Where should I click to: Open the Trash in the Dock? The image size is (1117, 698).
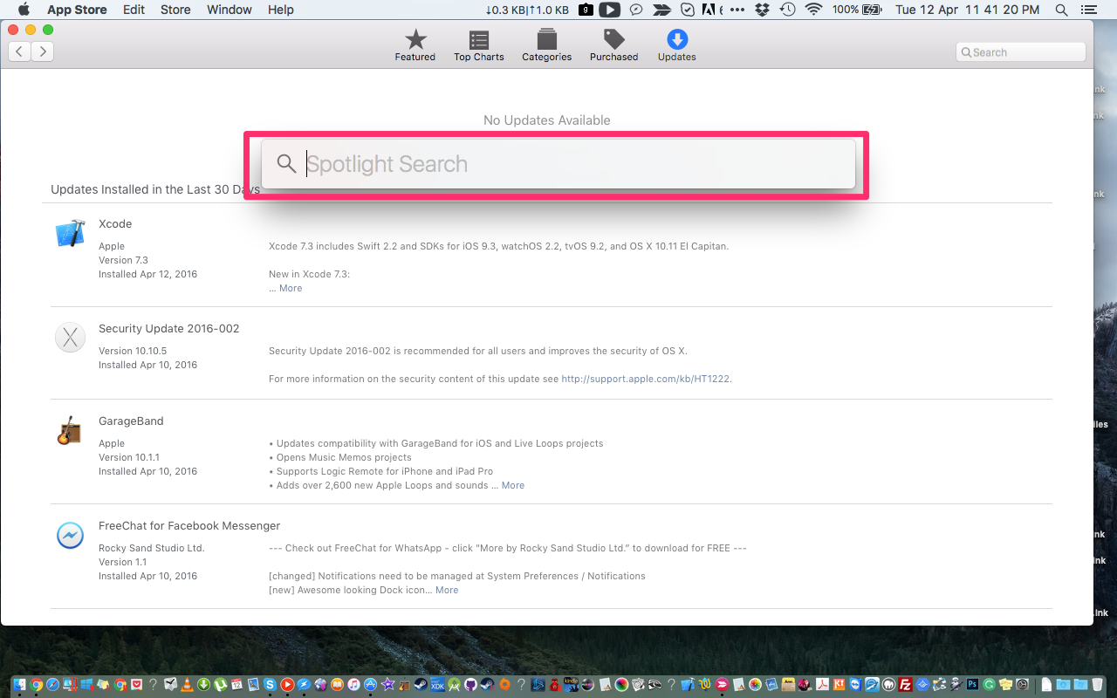pyautogui.click(x=1097, y=685)
